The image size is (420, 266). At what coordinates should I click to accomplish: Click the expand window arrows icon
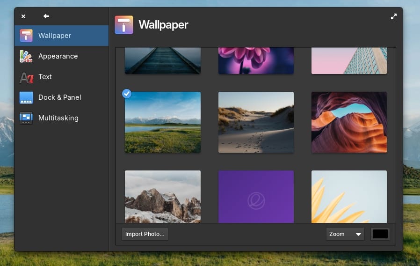394,16
